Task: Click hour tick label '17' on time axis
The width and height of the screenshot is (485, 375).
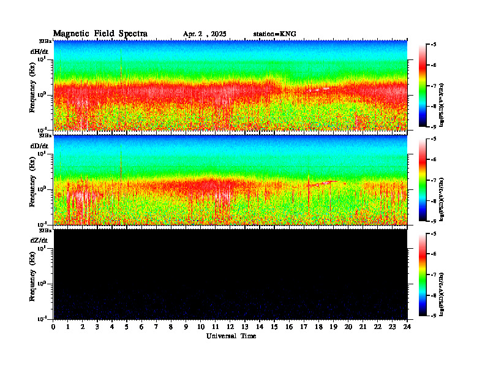Action: [304, 327]
